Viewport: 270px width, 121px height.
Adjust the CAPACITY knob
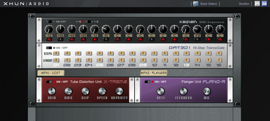tap(119, 91)
